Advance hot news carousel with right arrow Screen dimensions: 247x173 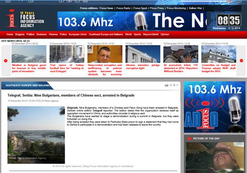click(x=241, y=61)
